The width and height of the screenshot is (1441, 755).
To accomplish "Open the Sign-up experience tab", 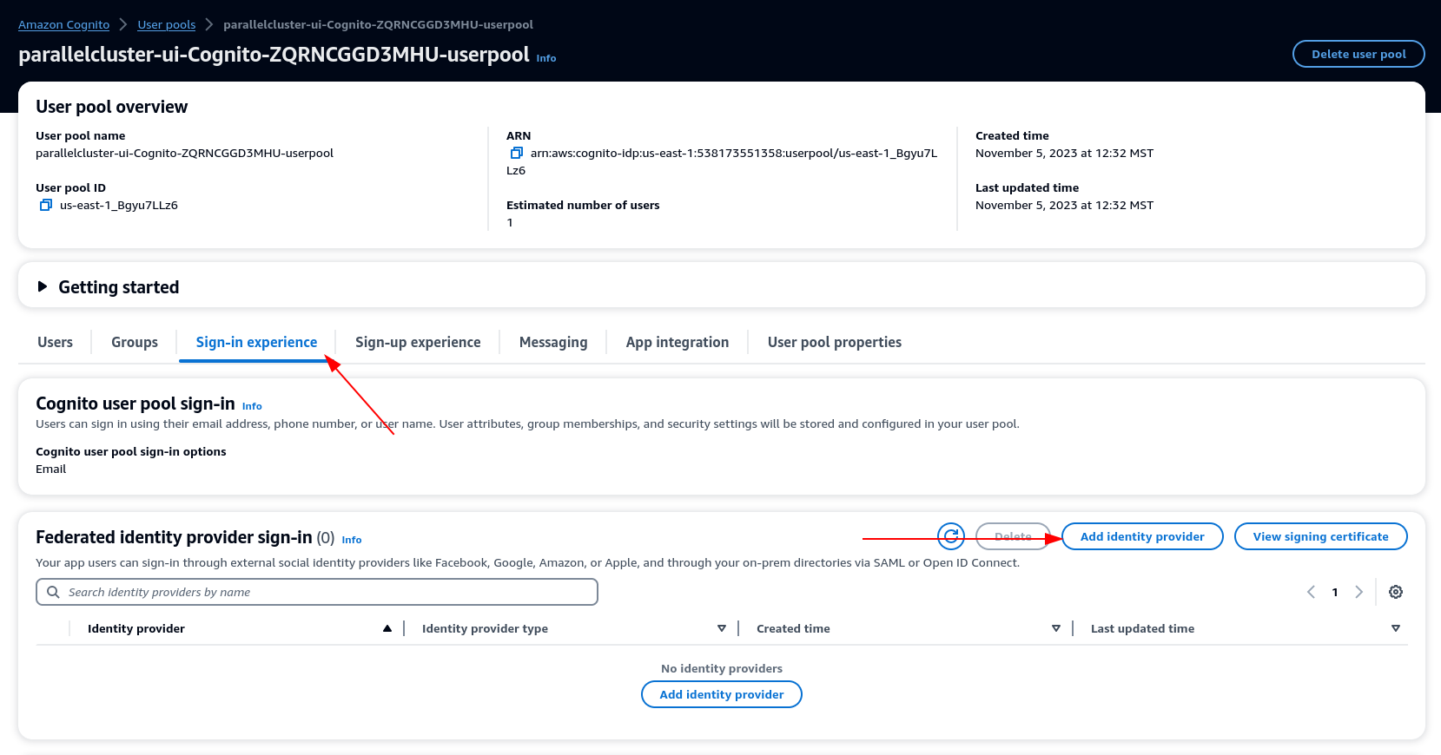I will pyautogui.click(x=417, y=342).
